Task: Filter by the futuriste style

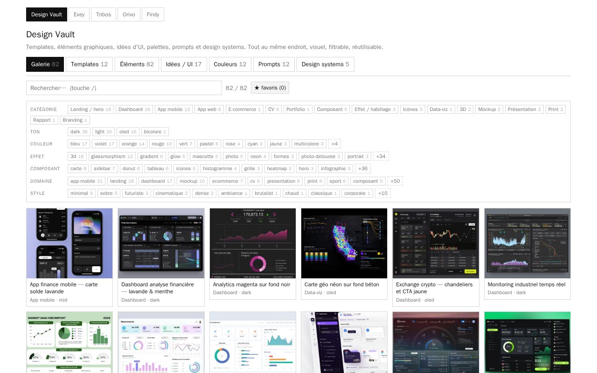Action: click(137, 193)
